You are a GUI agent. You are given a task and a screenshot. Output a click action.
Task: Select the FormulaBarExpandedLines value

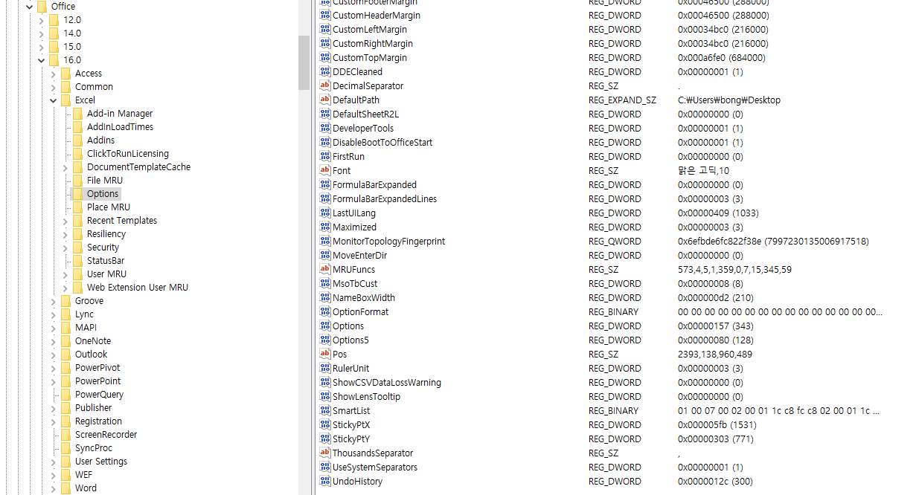click(385, 199)
